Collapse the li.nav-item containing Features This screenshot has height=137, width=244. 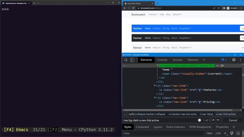point(155,86)
